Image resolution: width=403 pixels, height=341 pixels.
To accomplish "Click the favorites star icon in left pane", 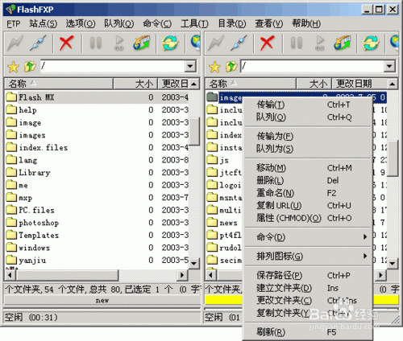I will click(13, 67).
